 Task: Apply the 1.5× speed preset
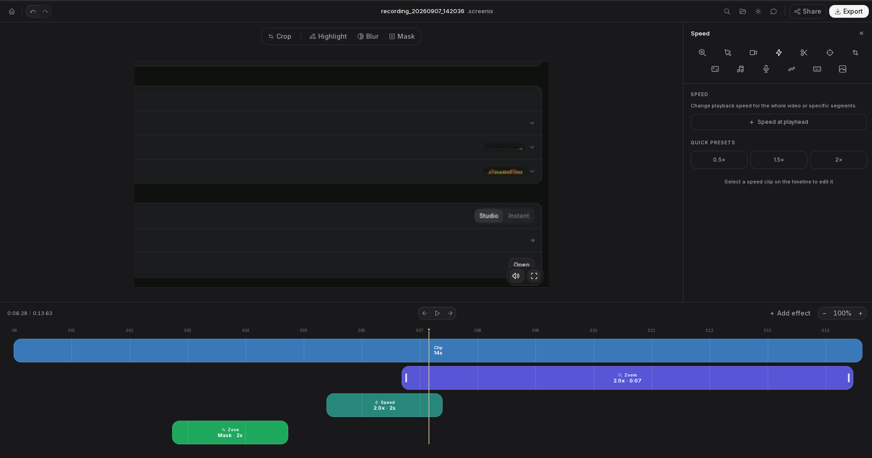coord(779,160)
